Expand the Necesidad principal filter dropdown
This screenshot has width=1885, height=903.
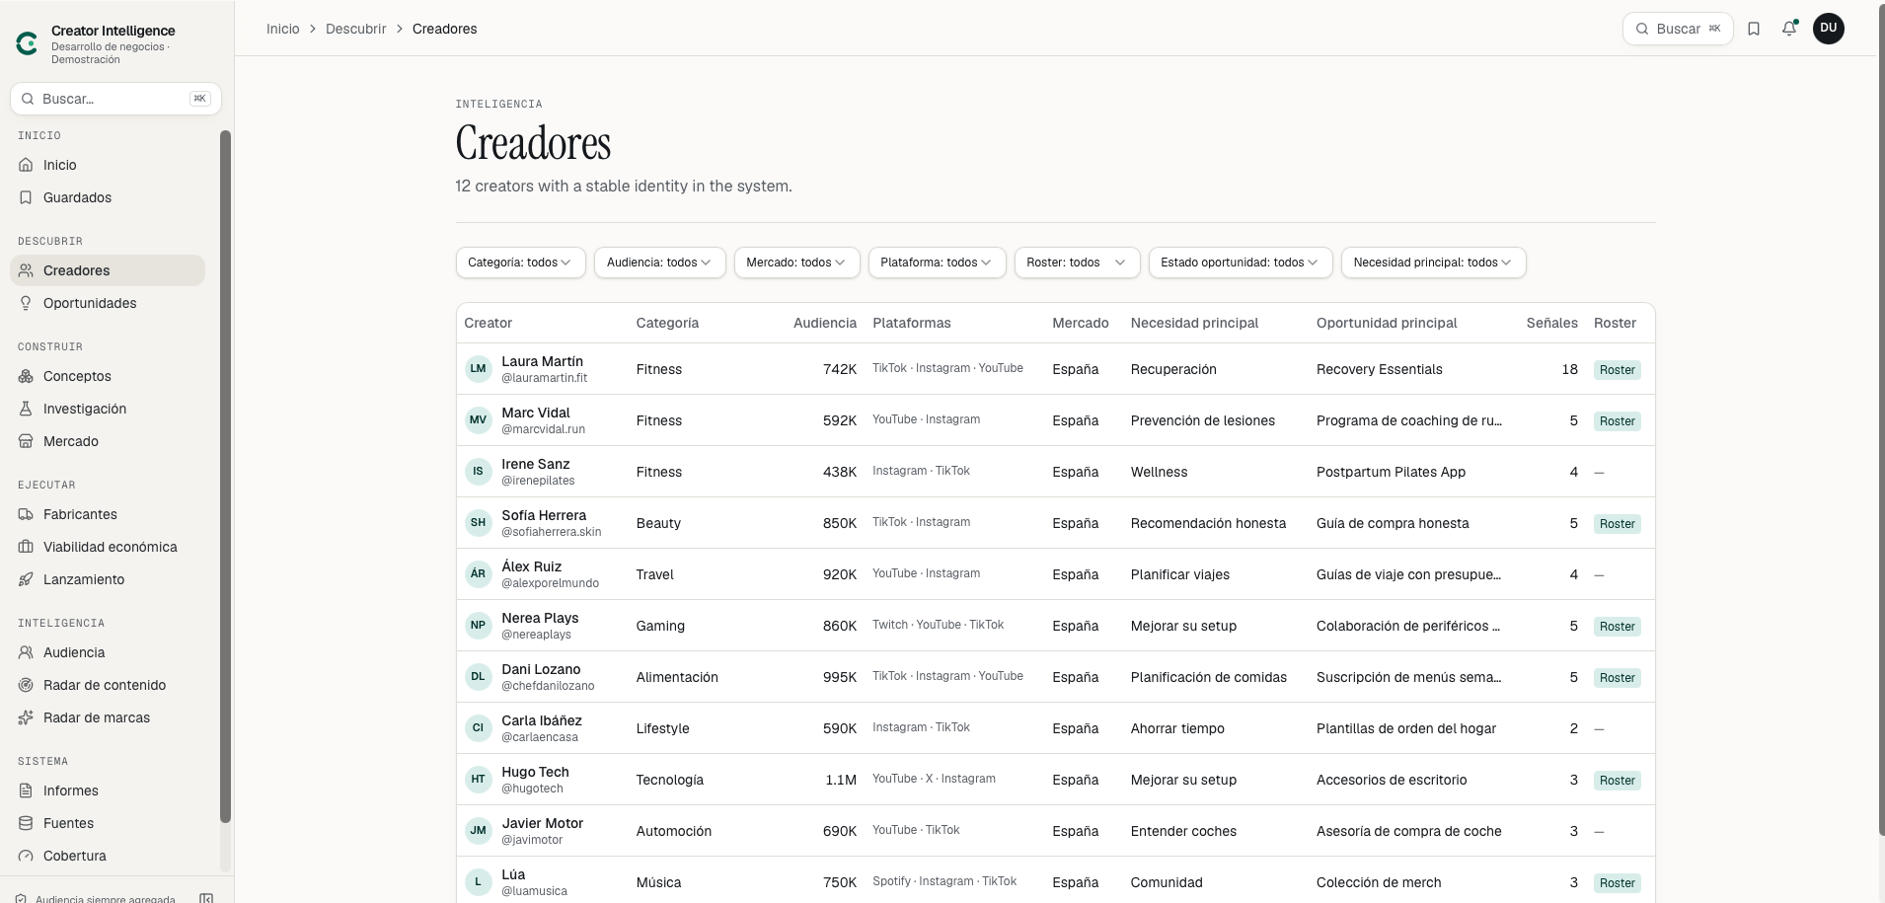pos(1433,263)
